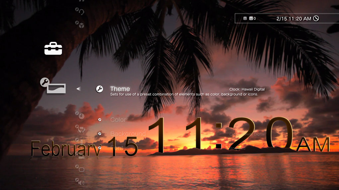Click the '2/15 11:20 AM' status bar time

coord(294,19)
